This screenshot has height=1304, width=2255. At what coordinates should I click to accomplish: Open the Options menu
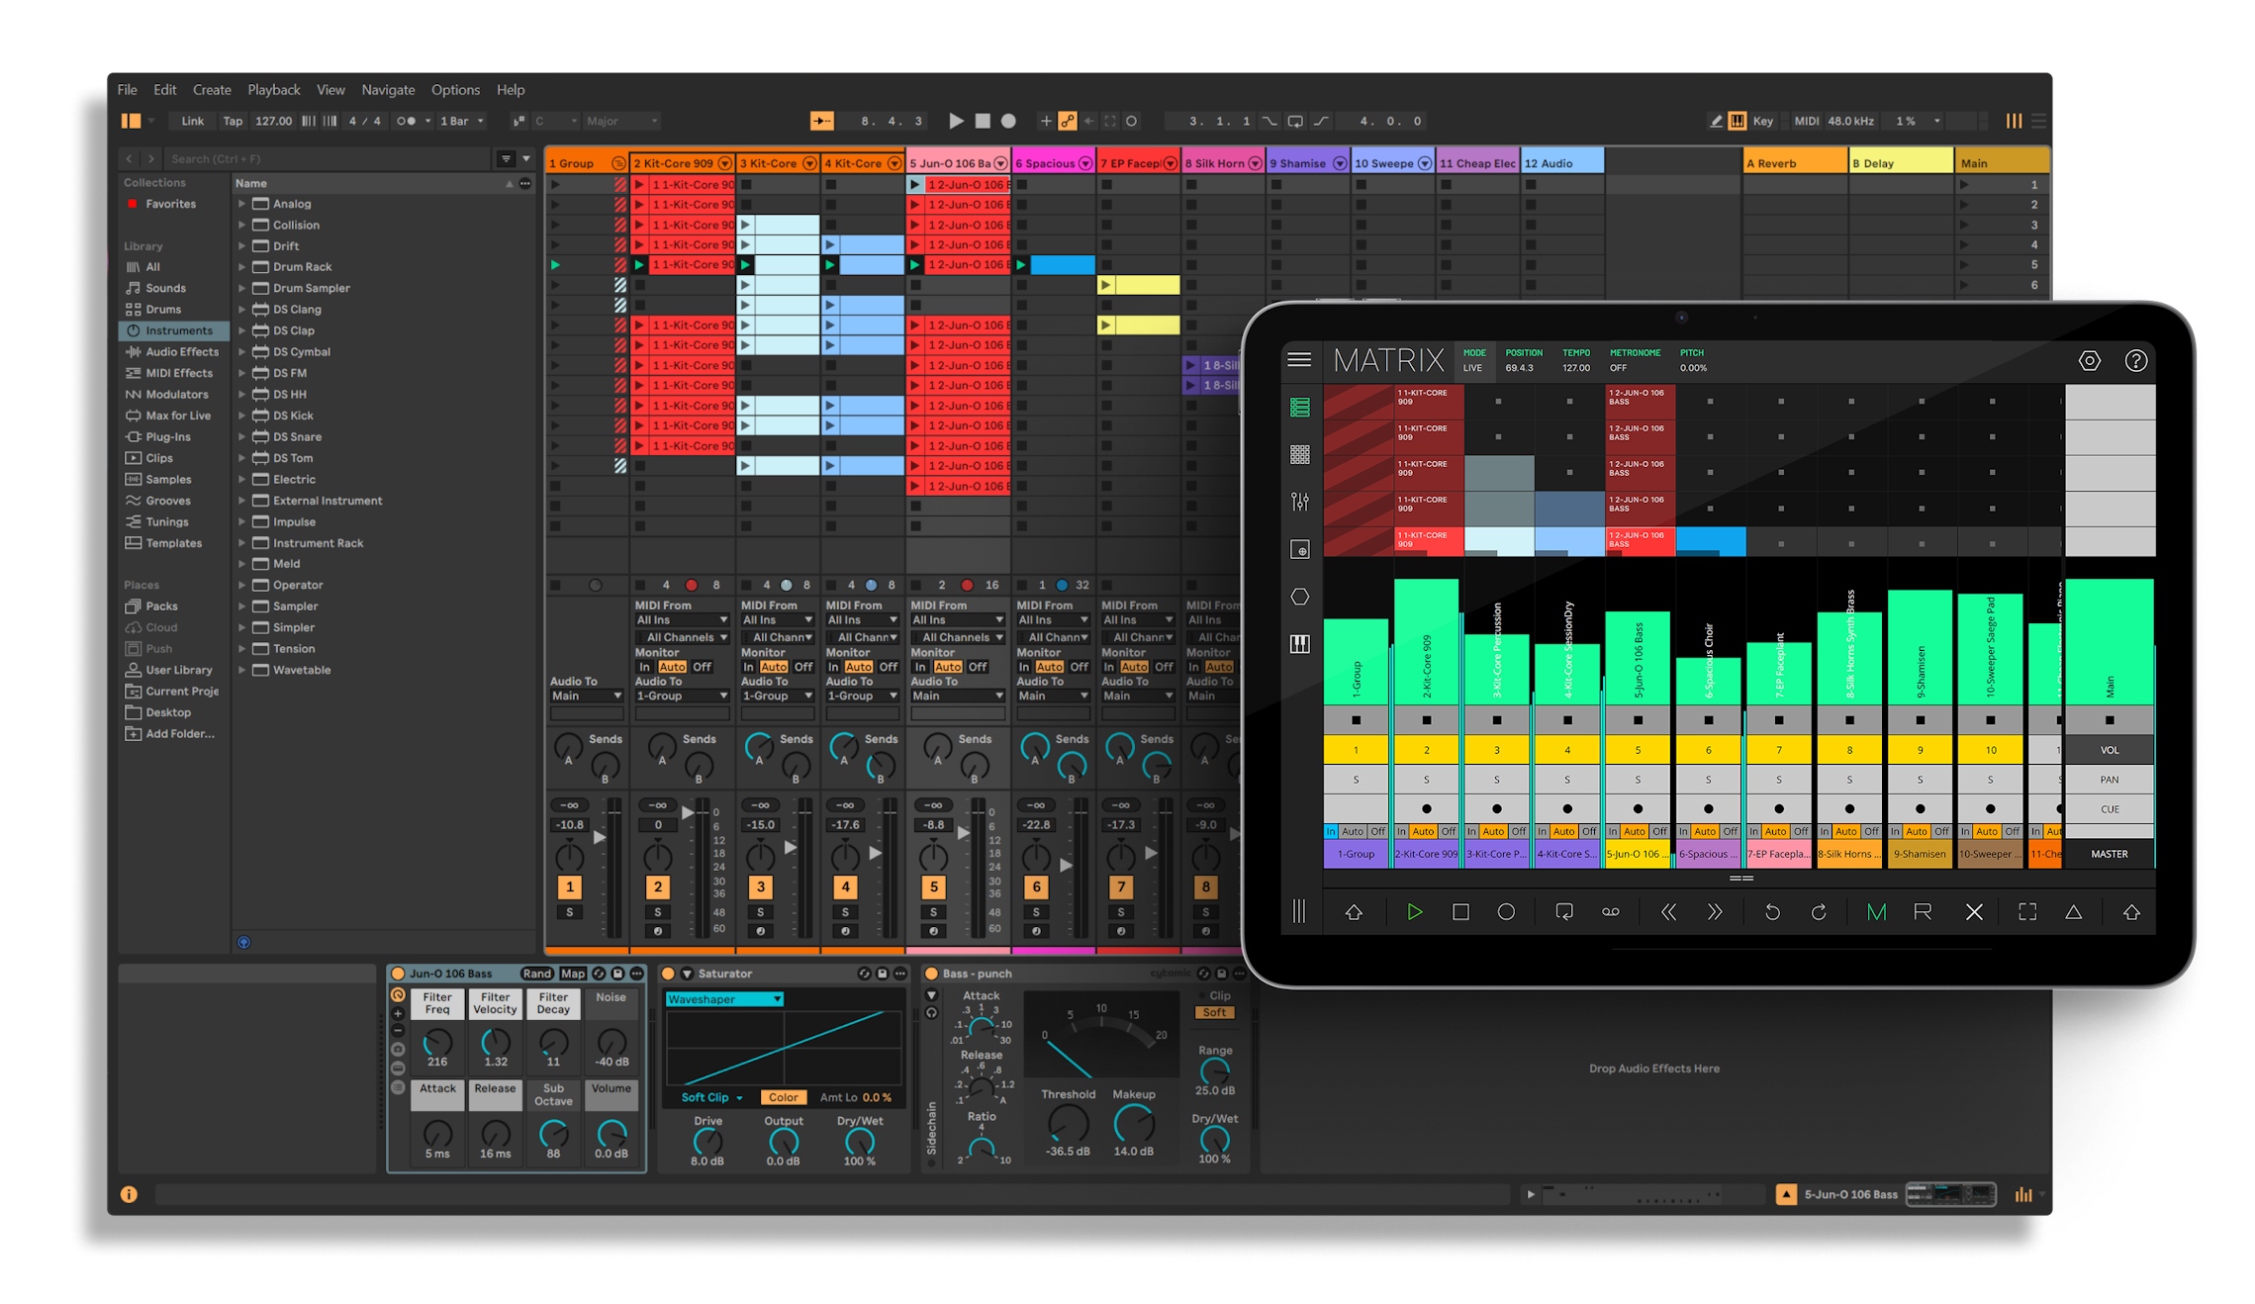(x=455, y=90)
